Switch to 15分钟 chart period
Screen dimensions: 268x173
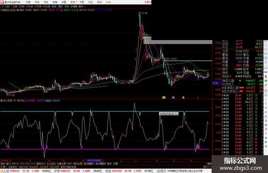29,6
